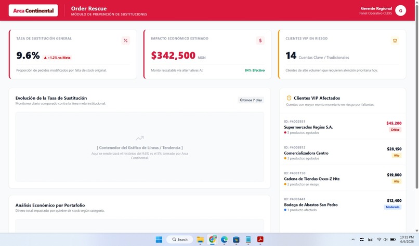419x246 pixels.
Task: Click the 9.6% substitution rate value
Action: tap(28, 56)
